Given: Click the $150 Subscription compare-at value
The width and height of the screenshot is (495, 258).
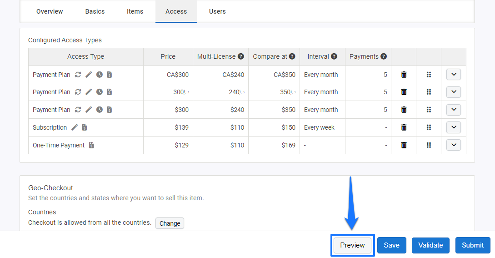Looking at the screenshot, I should [x=289, y=127].
